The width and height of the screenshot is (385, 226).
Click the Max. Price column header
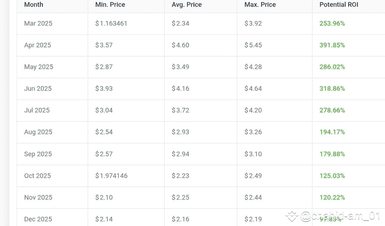[x=260, y=5]
